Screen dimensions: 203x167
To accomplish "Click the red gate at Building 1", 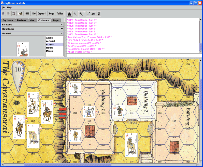I will point(63,113).
